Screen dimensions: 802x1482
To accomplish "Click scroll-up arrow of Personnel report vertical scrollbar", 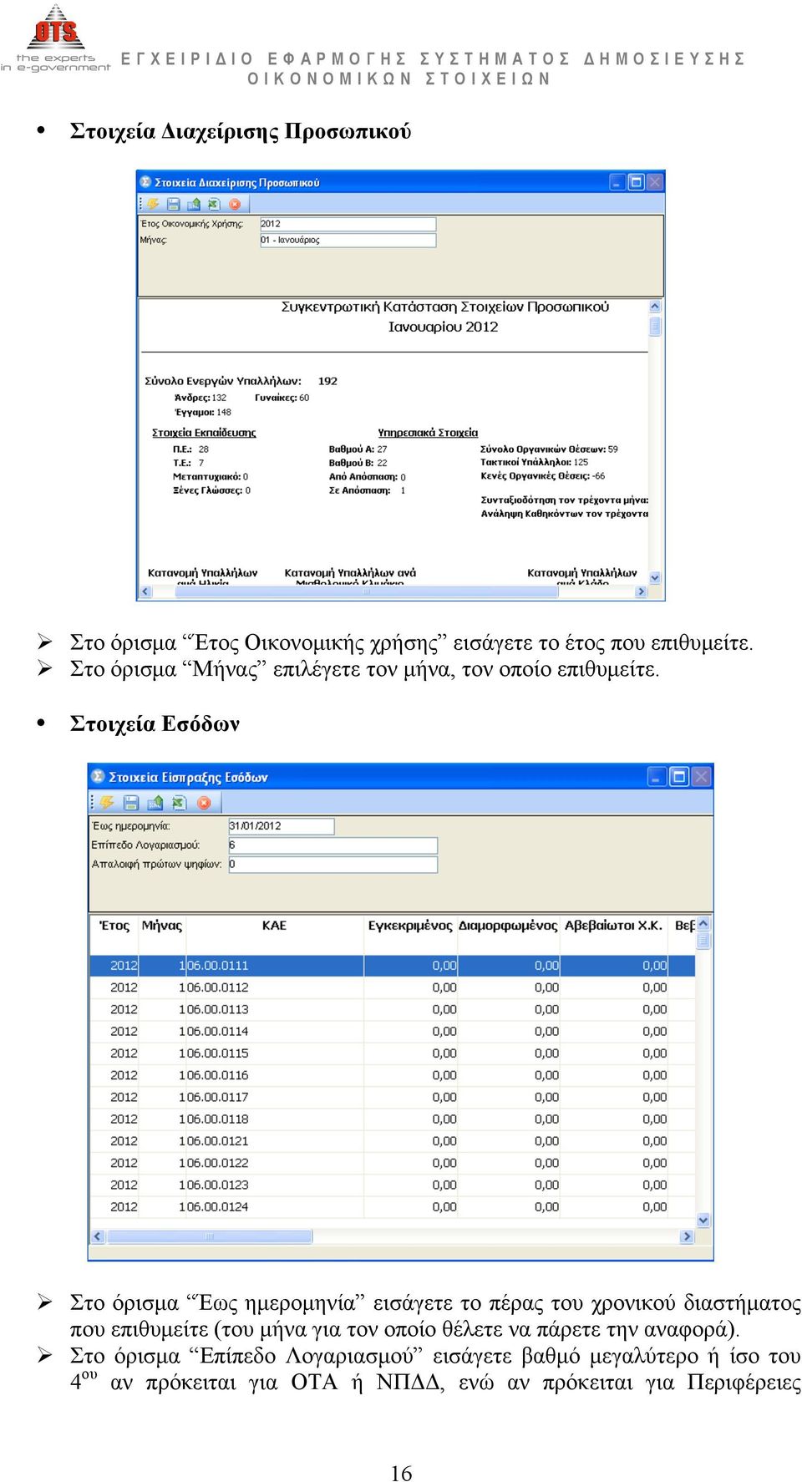I will coord(655,307).
